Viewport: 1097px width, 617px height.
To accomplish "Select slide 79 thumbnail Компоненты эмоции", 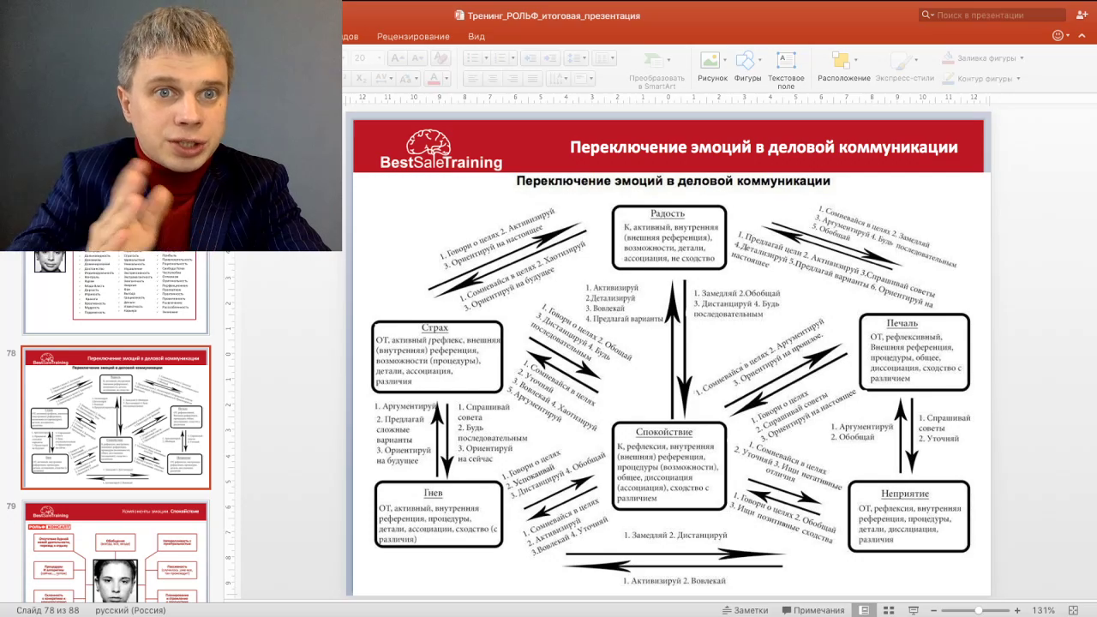I will point(116,553).
